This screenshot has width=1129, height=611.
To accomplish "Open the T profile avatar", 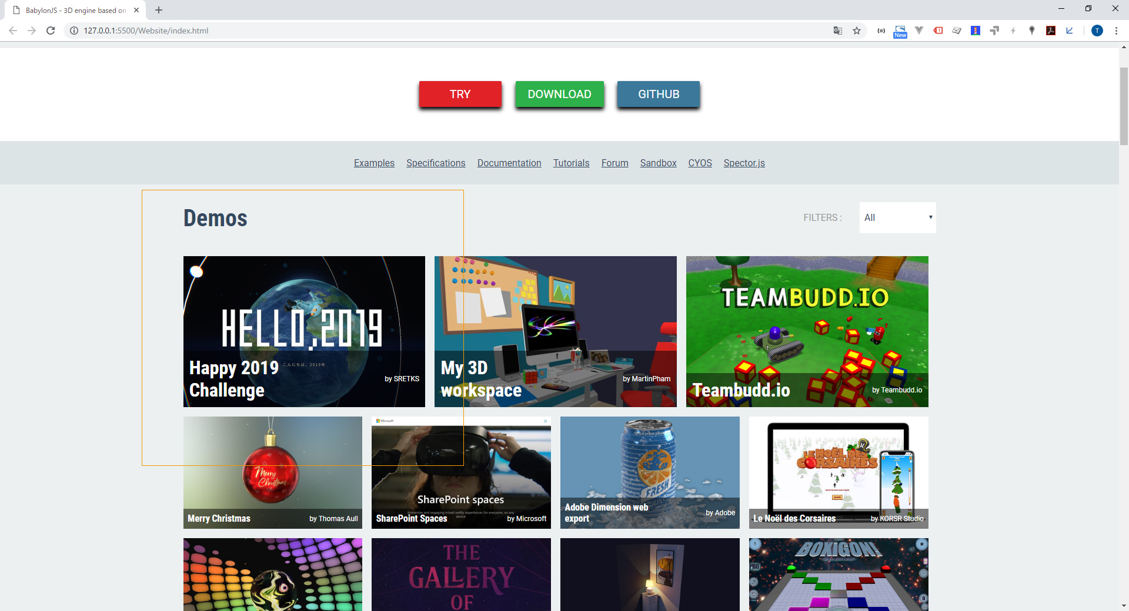I will click(1097, 31).
